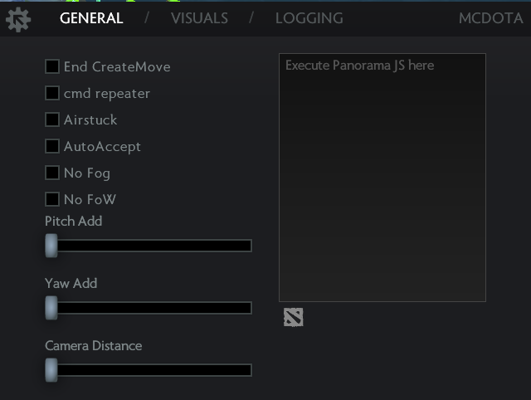This screenshot has width=531, height=400.
Task: Click the Yaw Add slider handle
Action: coord(51,308)
